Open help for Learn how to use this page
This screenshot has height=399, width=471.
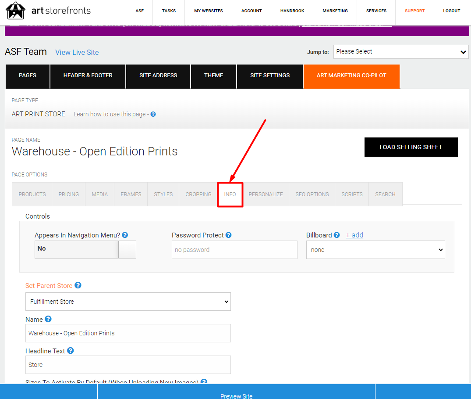[153, 114]
